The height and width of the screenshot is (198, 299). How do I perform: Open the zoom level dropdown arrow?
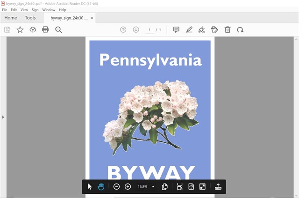pyautogui.click(x=153, y=187)
